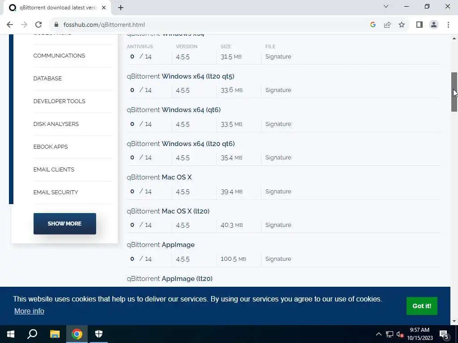Download qBittorrent Windows x64 (lt20 qt5)
This screenshot has width=458, height=343.
(x=181, y=76)
